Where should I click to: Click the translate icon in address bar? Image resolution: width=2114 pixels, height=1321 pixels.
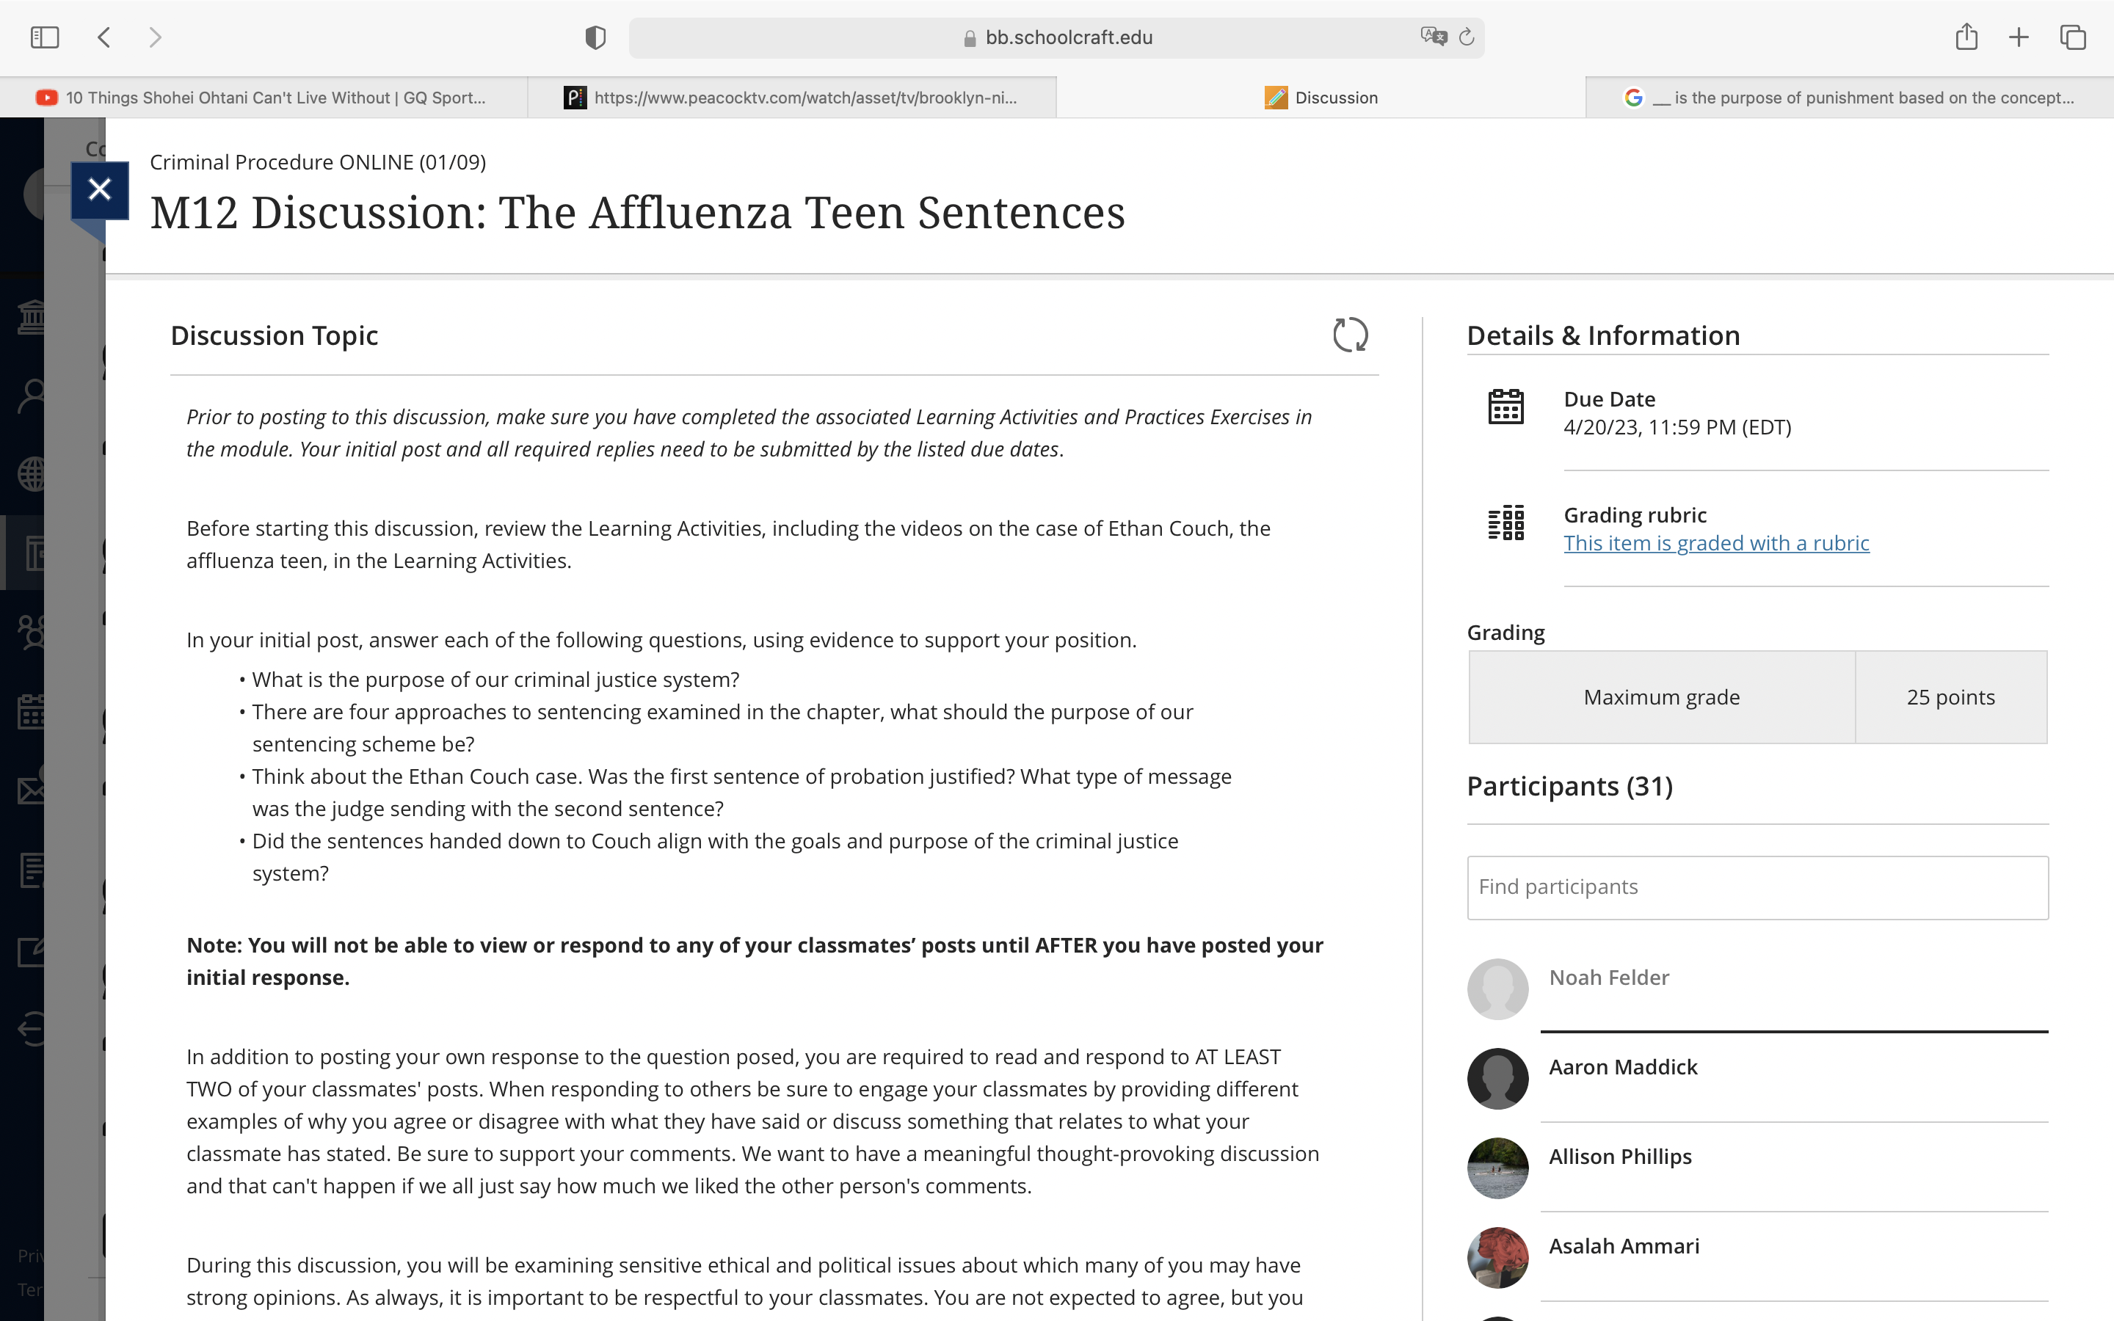pos(1434,37)
